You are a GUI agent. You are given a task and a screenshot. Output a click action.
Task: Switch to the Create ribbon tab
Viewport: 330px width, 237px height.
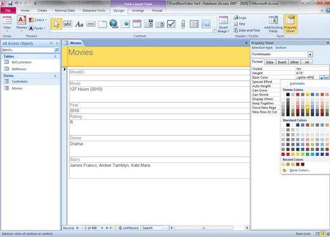[42, 10]
